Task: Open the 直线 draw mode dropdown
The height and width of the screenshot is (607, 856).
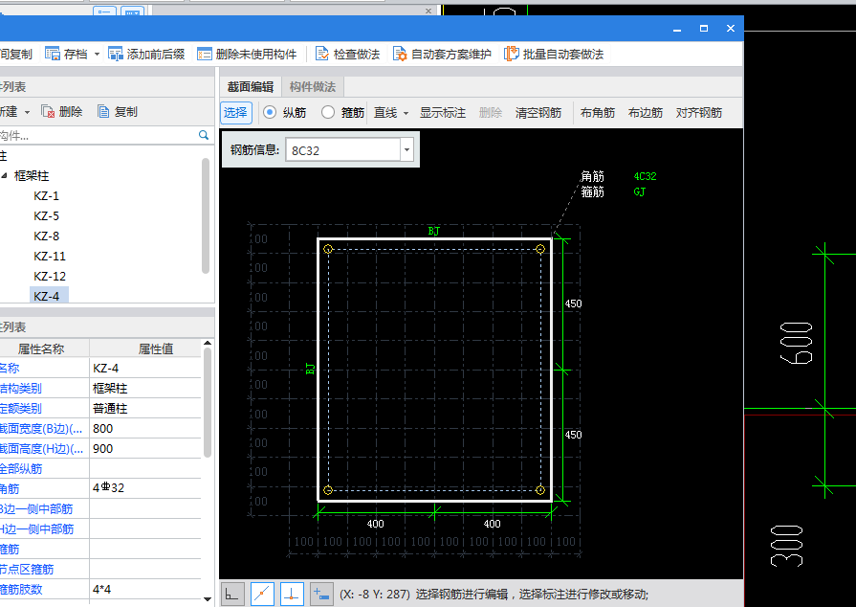Action: point(406,113)
